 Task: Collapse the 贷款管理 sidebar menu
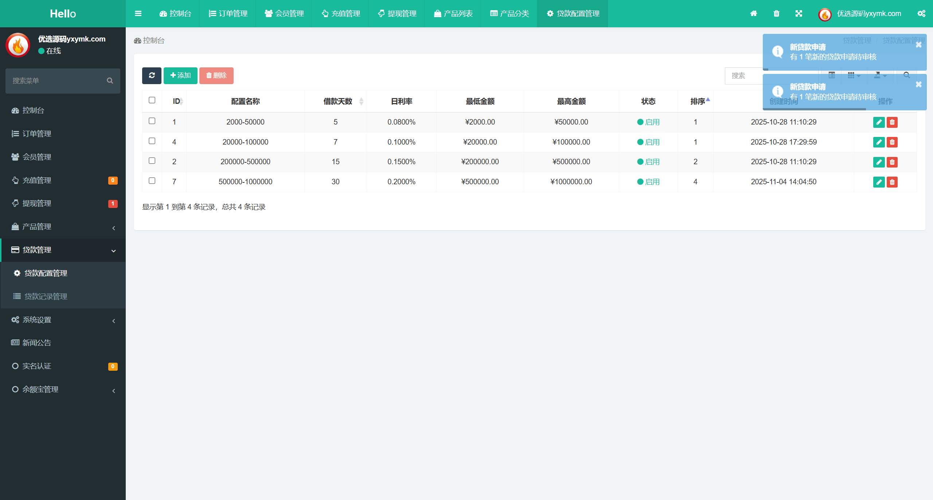[63, 250]
